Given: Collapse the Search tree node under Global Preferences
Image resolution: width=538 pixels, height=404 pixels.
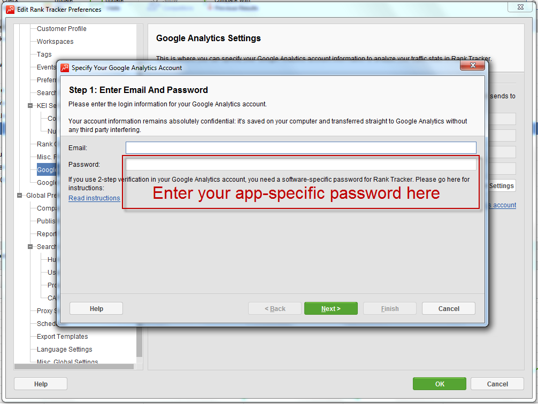Looking at the screenshot, I should (30, 246).
